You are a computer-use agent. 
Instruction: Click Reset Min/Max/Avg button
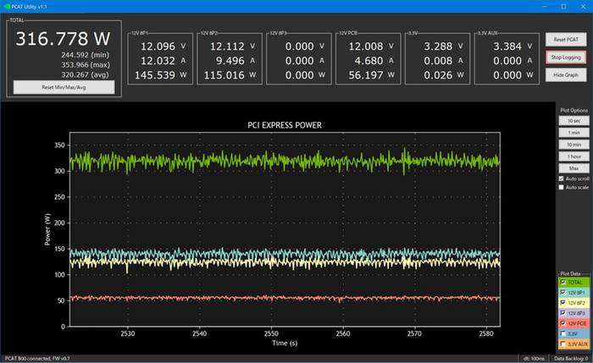click(x=64, y=87)
